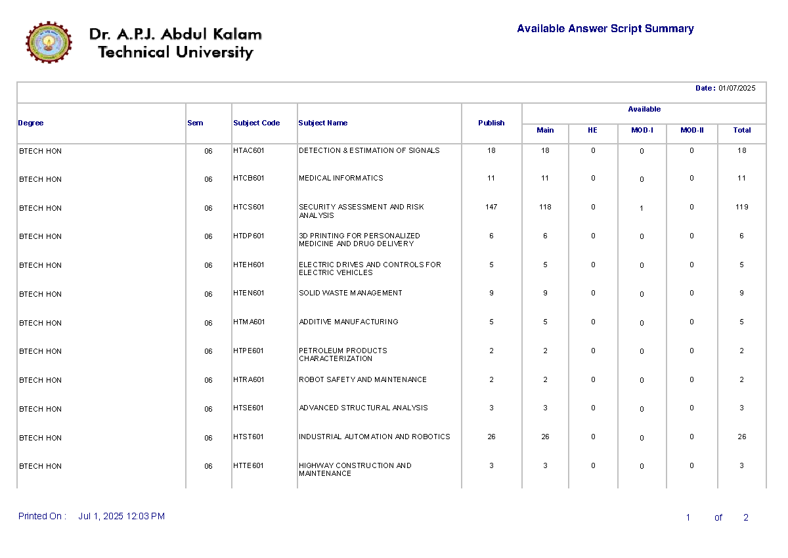Click 'ADVANCED STRUCTURAL ANALYSIS' subject name
788x558 pixels.
click(363, 408)
